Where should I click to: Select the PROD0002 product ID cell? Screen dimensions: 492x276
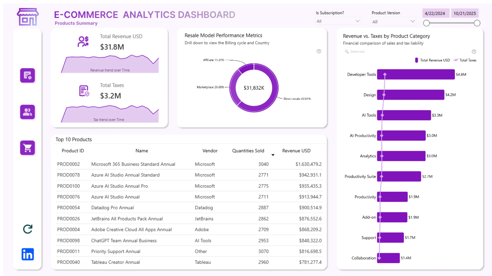point(68,164)
